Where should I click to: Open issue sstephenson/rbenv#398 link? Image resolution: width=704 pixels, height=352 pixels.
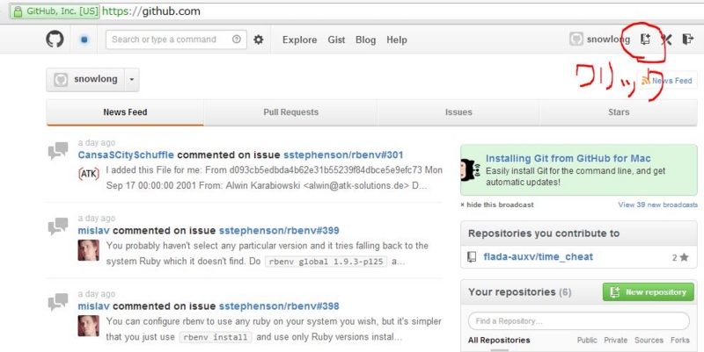279,306
